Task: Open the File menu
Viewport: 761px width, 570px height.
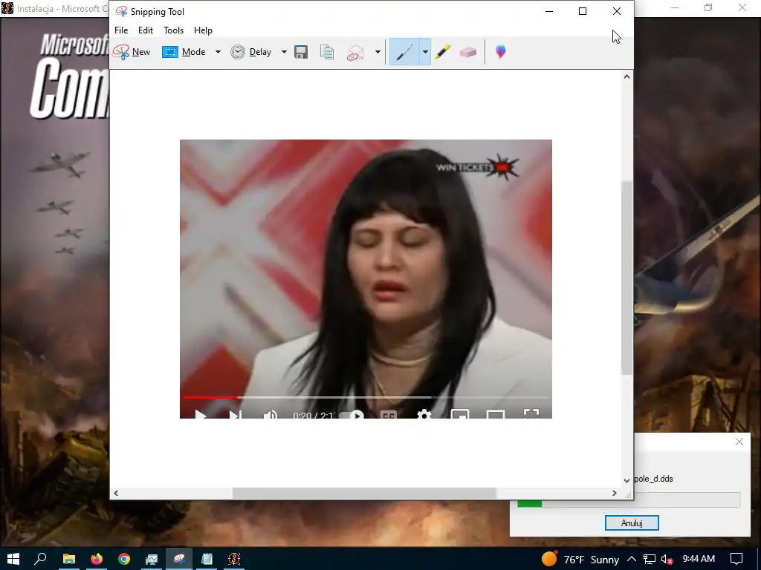Action: (x=121, y=30)
